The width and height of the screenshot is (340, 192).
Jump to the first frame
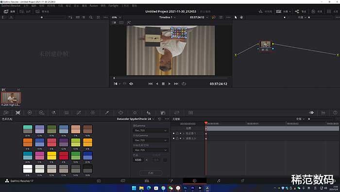click(150, 84)
